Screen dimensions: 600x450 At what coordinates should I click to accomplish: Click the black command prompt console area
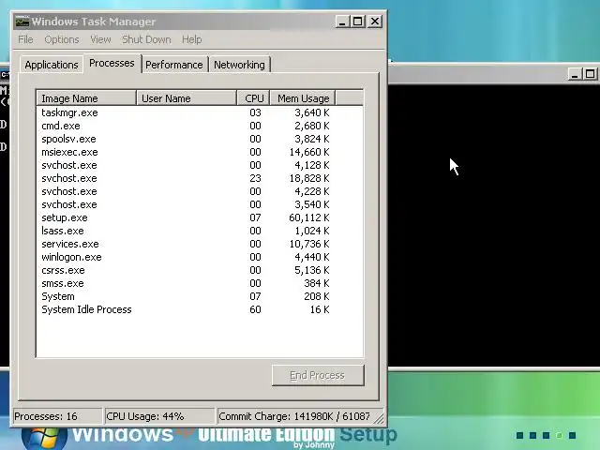coord(494,226)
